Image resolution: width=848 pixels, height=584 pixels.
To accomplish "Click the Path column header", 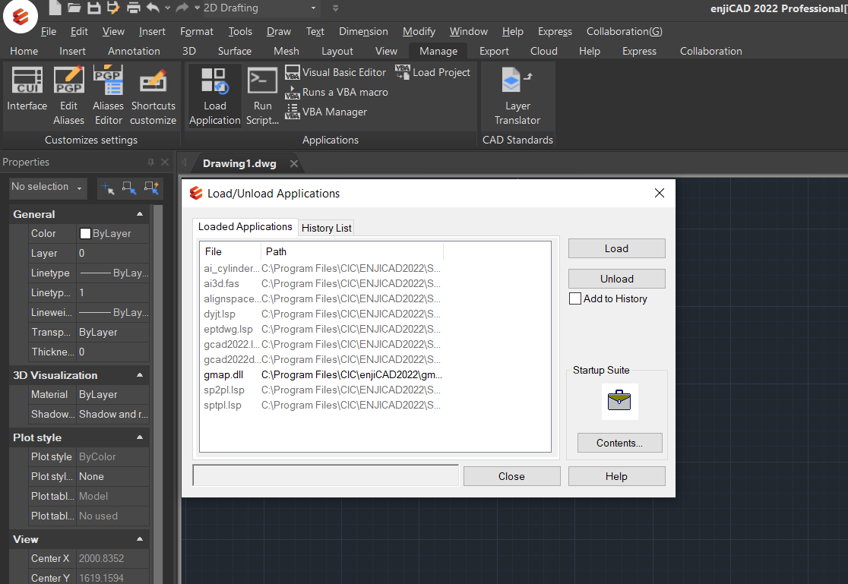I will pyautogui.click(x=352, y=251).
